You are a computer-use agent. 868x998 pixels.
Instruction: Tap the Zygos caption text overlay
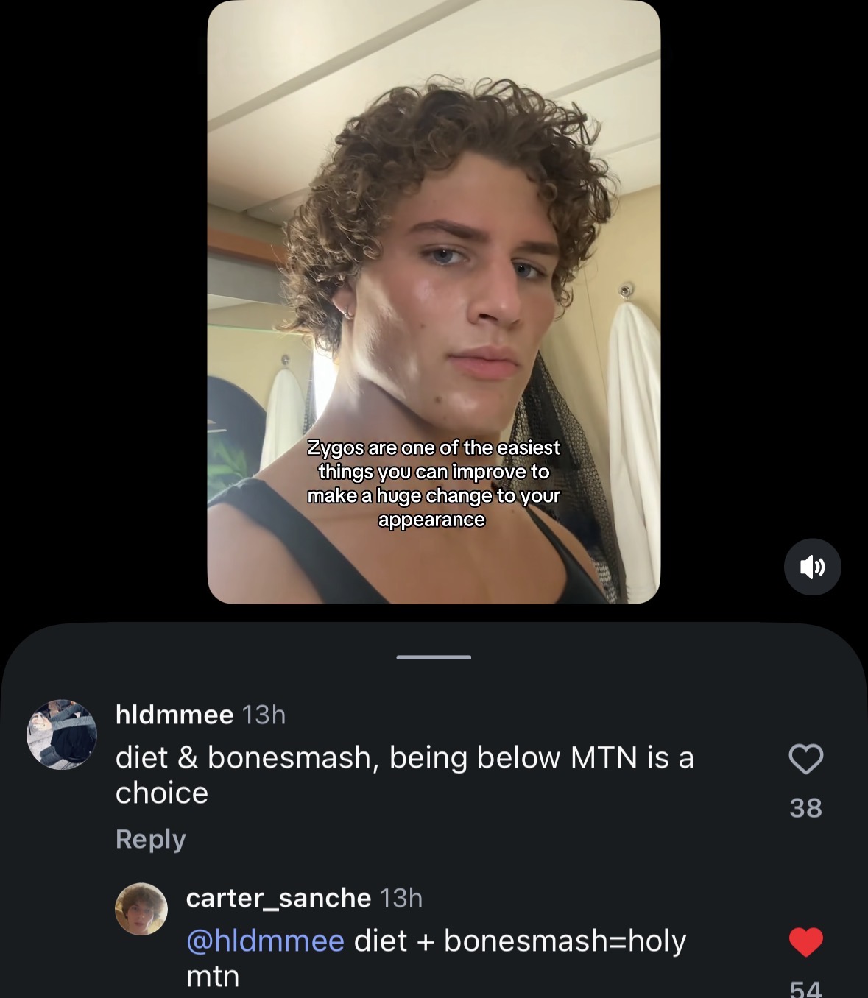pos(434,484)
